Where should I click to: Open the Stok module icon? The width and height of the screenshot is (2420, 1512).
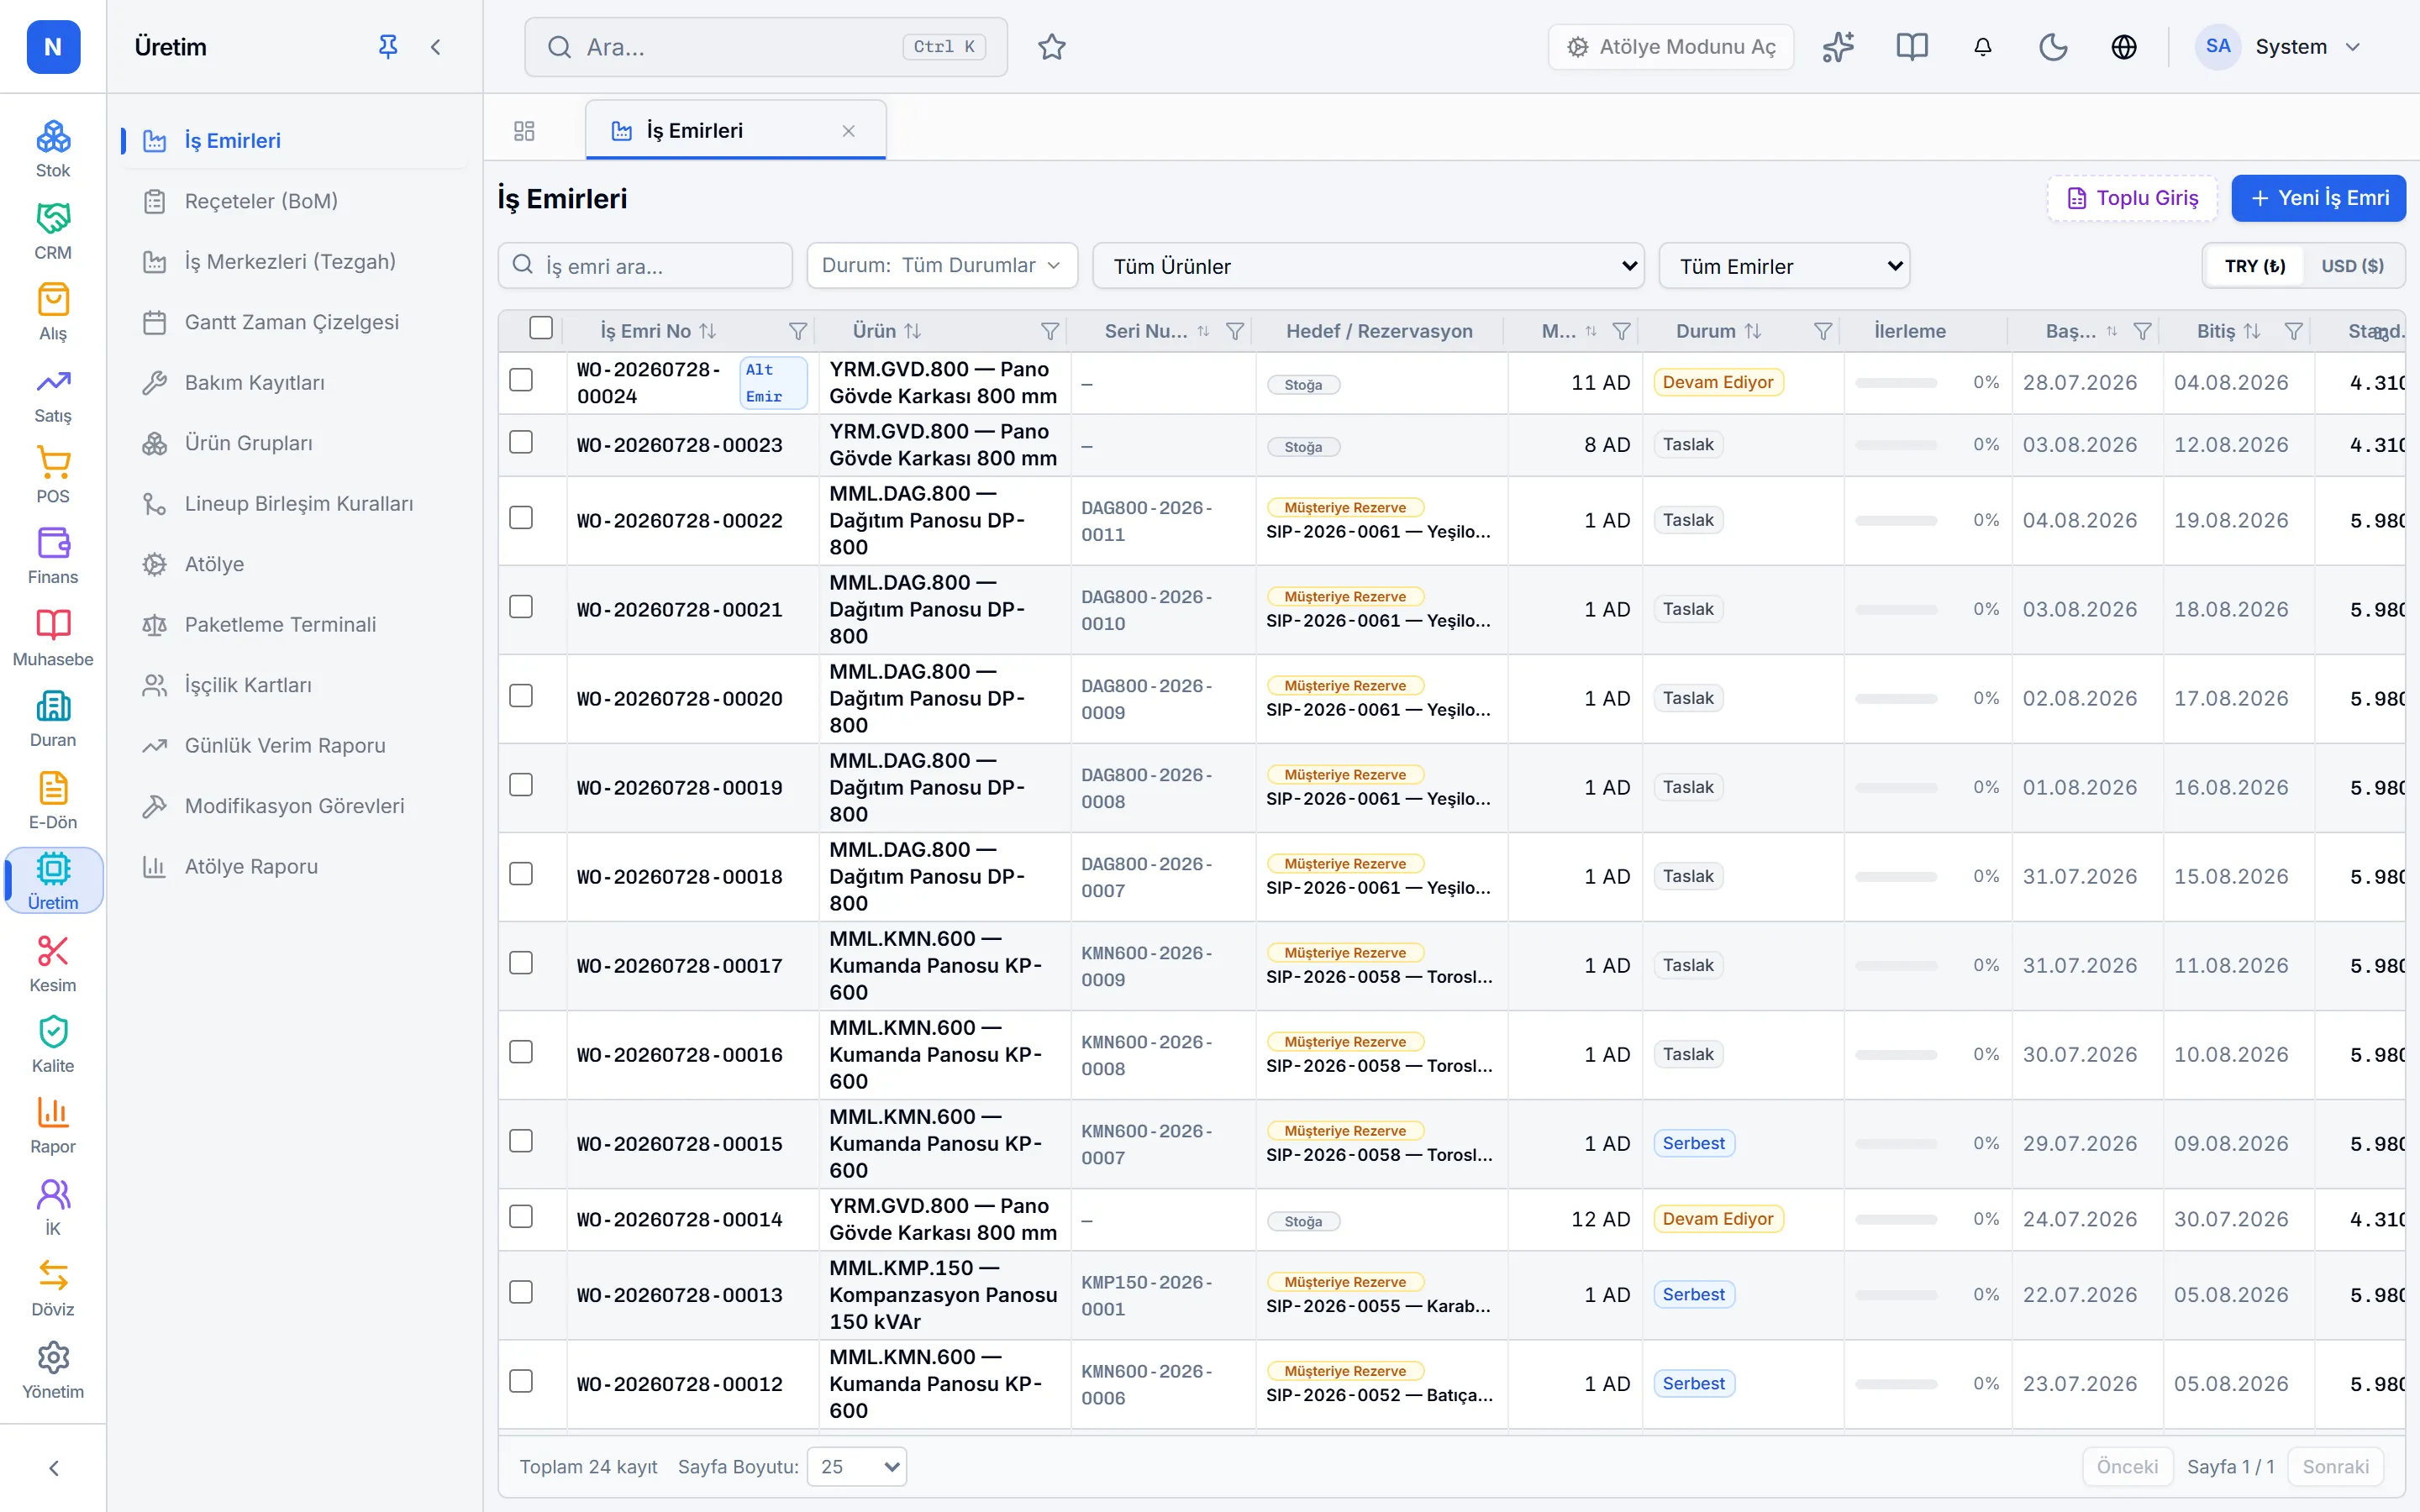coord(53,148)
